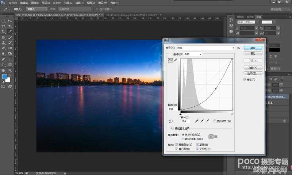Open the 编辑(E) menu

(24, 3)
